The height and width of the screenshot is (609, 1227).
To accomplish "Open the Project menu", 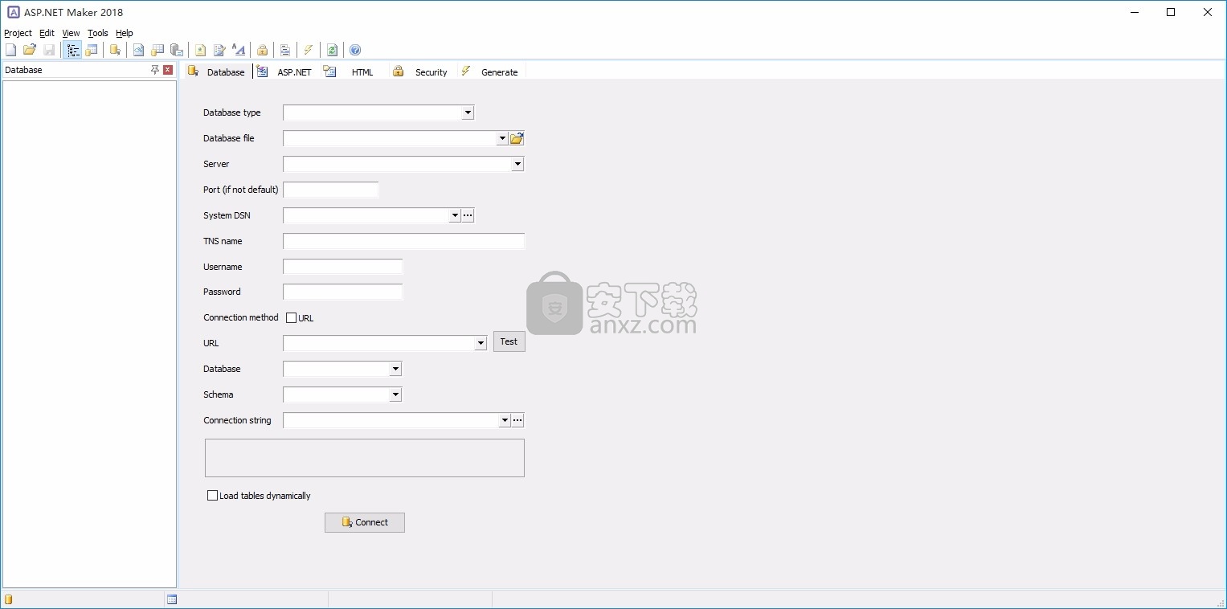I will pyautogui.click(x=18, y=33).
